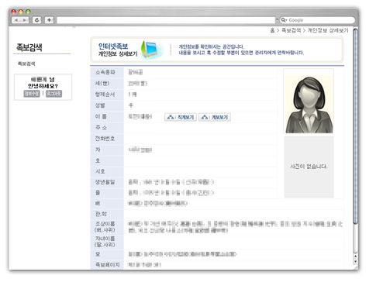Focus the browser address bar
Viewport: 376px width, 289px height.
pyautogui.click(x=166, y=20)
